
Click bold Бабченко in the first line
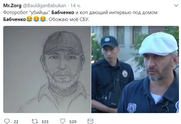(63, 12)
